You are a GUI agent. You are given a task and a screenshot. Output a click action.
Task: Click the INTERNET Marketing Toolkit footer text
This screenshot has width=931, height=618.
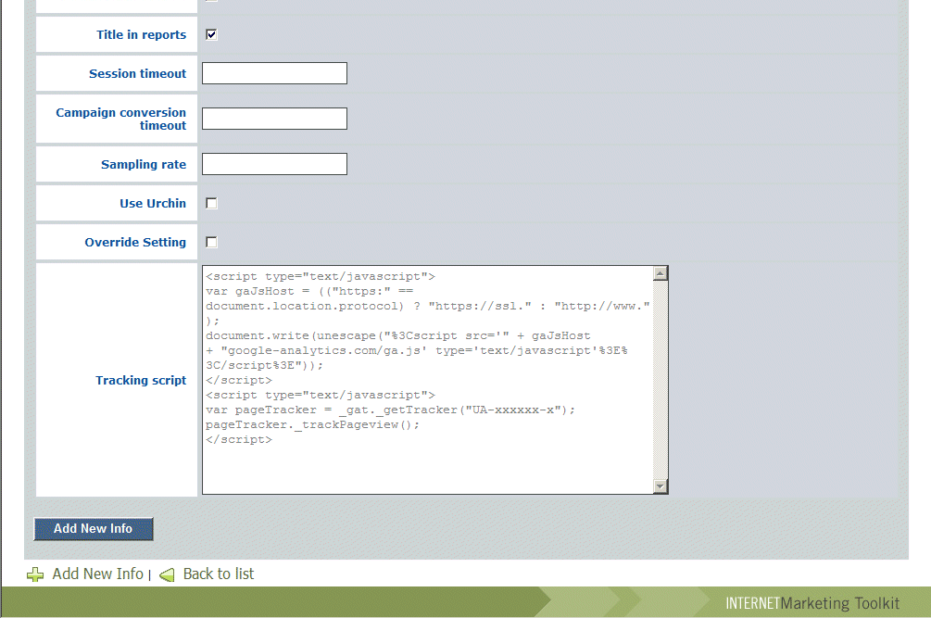pos(812,603)
